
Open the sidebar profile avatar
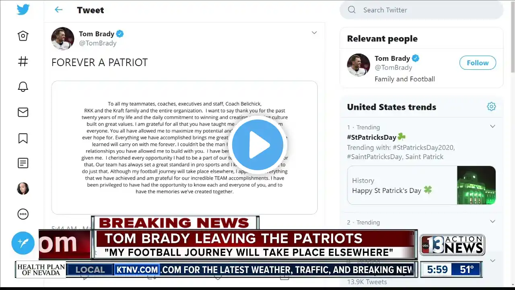coord(23,188)
